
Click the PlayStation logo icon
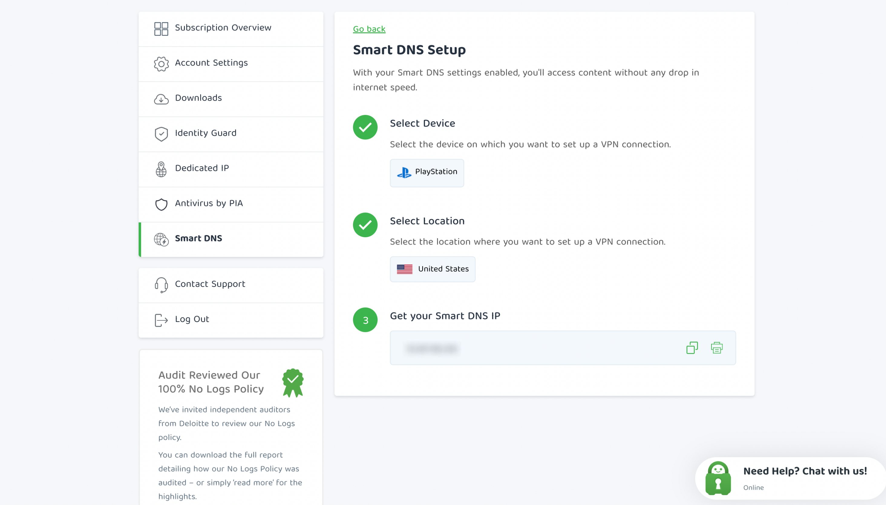(404, 172)
